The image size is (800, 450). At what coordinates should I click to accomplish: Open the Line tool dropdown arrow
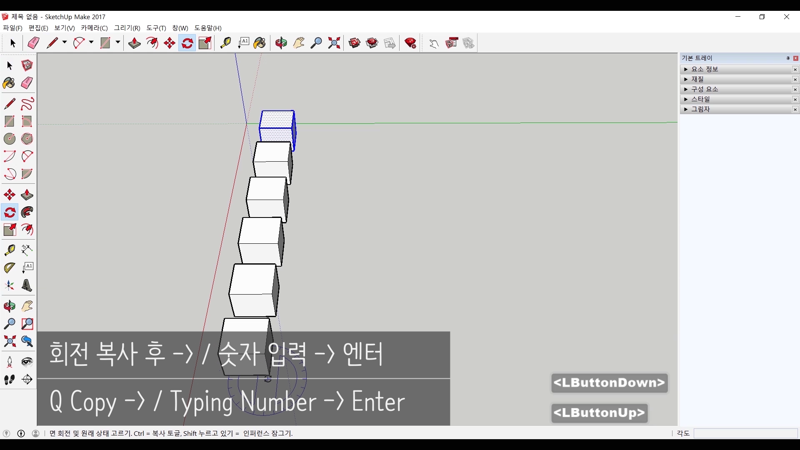65,42
